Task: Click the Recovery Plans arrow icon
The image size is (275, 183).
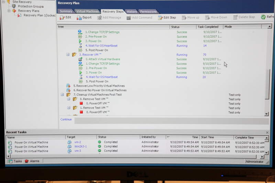Action: click(14, 11)
